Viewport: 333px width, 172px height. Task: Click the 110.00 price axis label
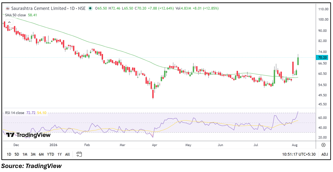(323, 9)
